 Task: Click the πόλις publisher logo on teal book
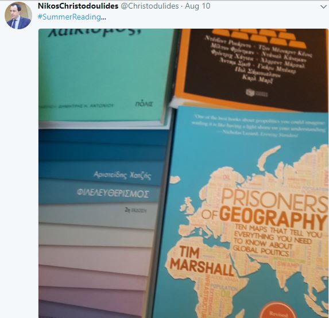point(144,104)
